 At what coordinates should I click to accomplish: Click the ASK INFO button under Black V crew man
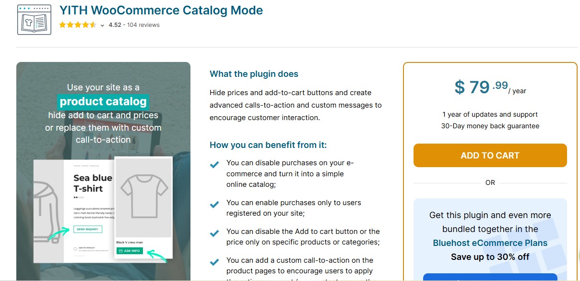(130, 250)
